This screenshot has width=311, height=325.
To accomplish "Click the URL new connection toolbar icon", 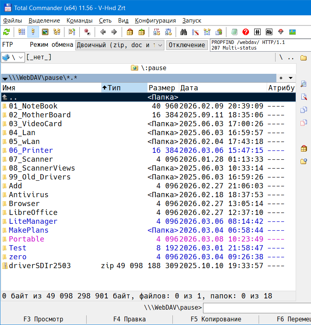I will (x=168, y=32).
